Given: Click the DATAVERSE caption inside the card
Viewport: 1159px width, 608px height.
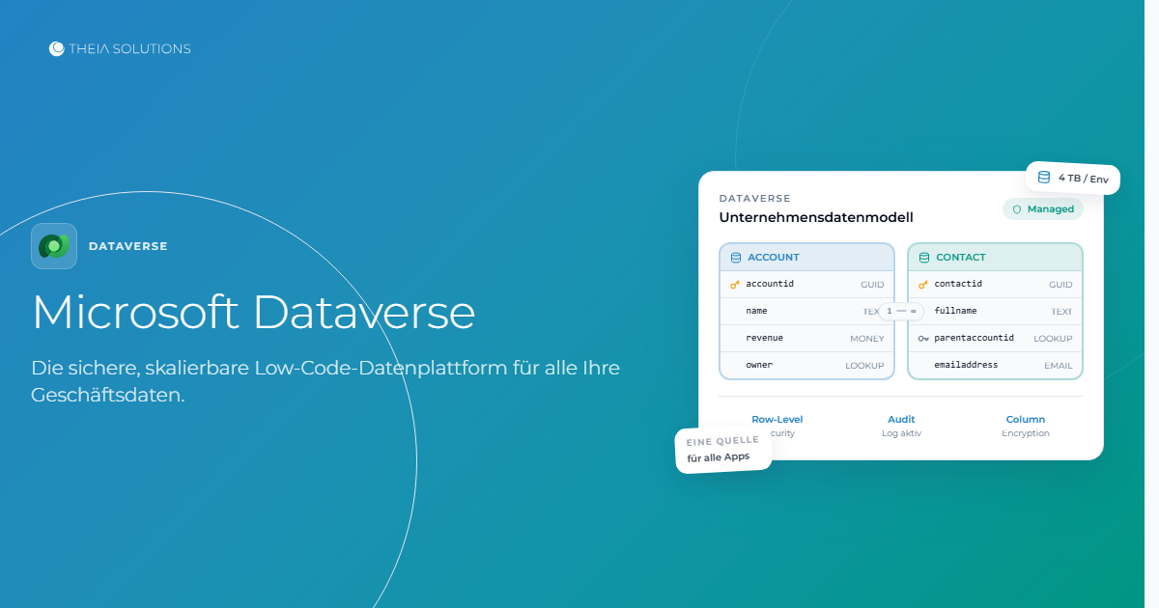Looking at the screenshot, I should coord(755,198).
